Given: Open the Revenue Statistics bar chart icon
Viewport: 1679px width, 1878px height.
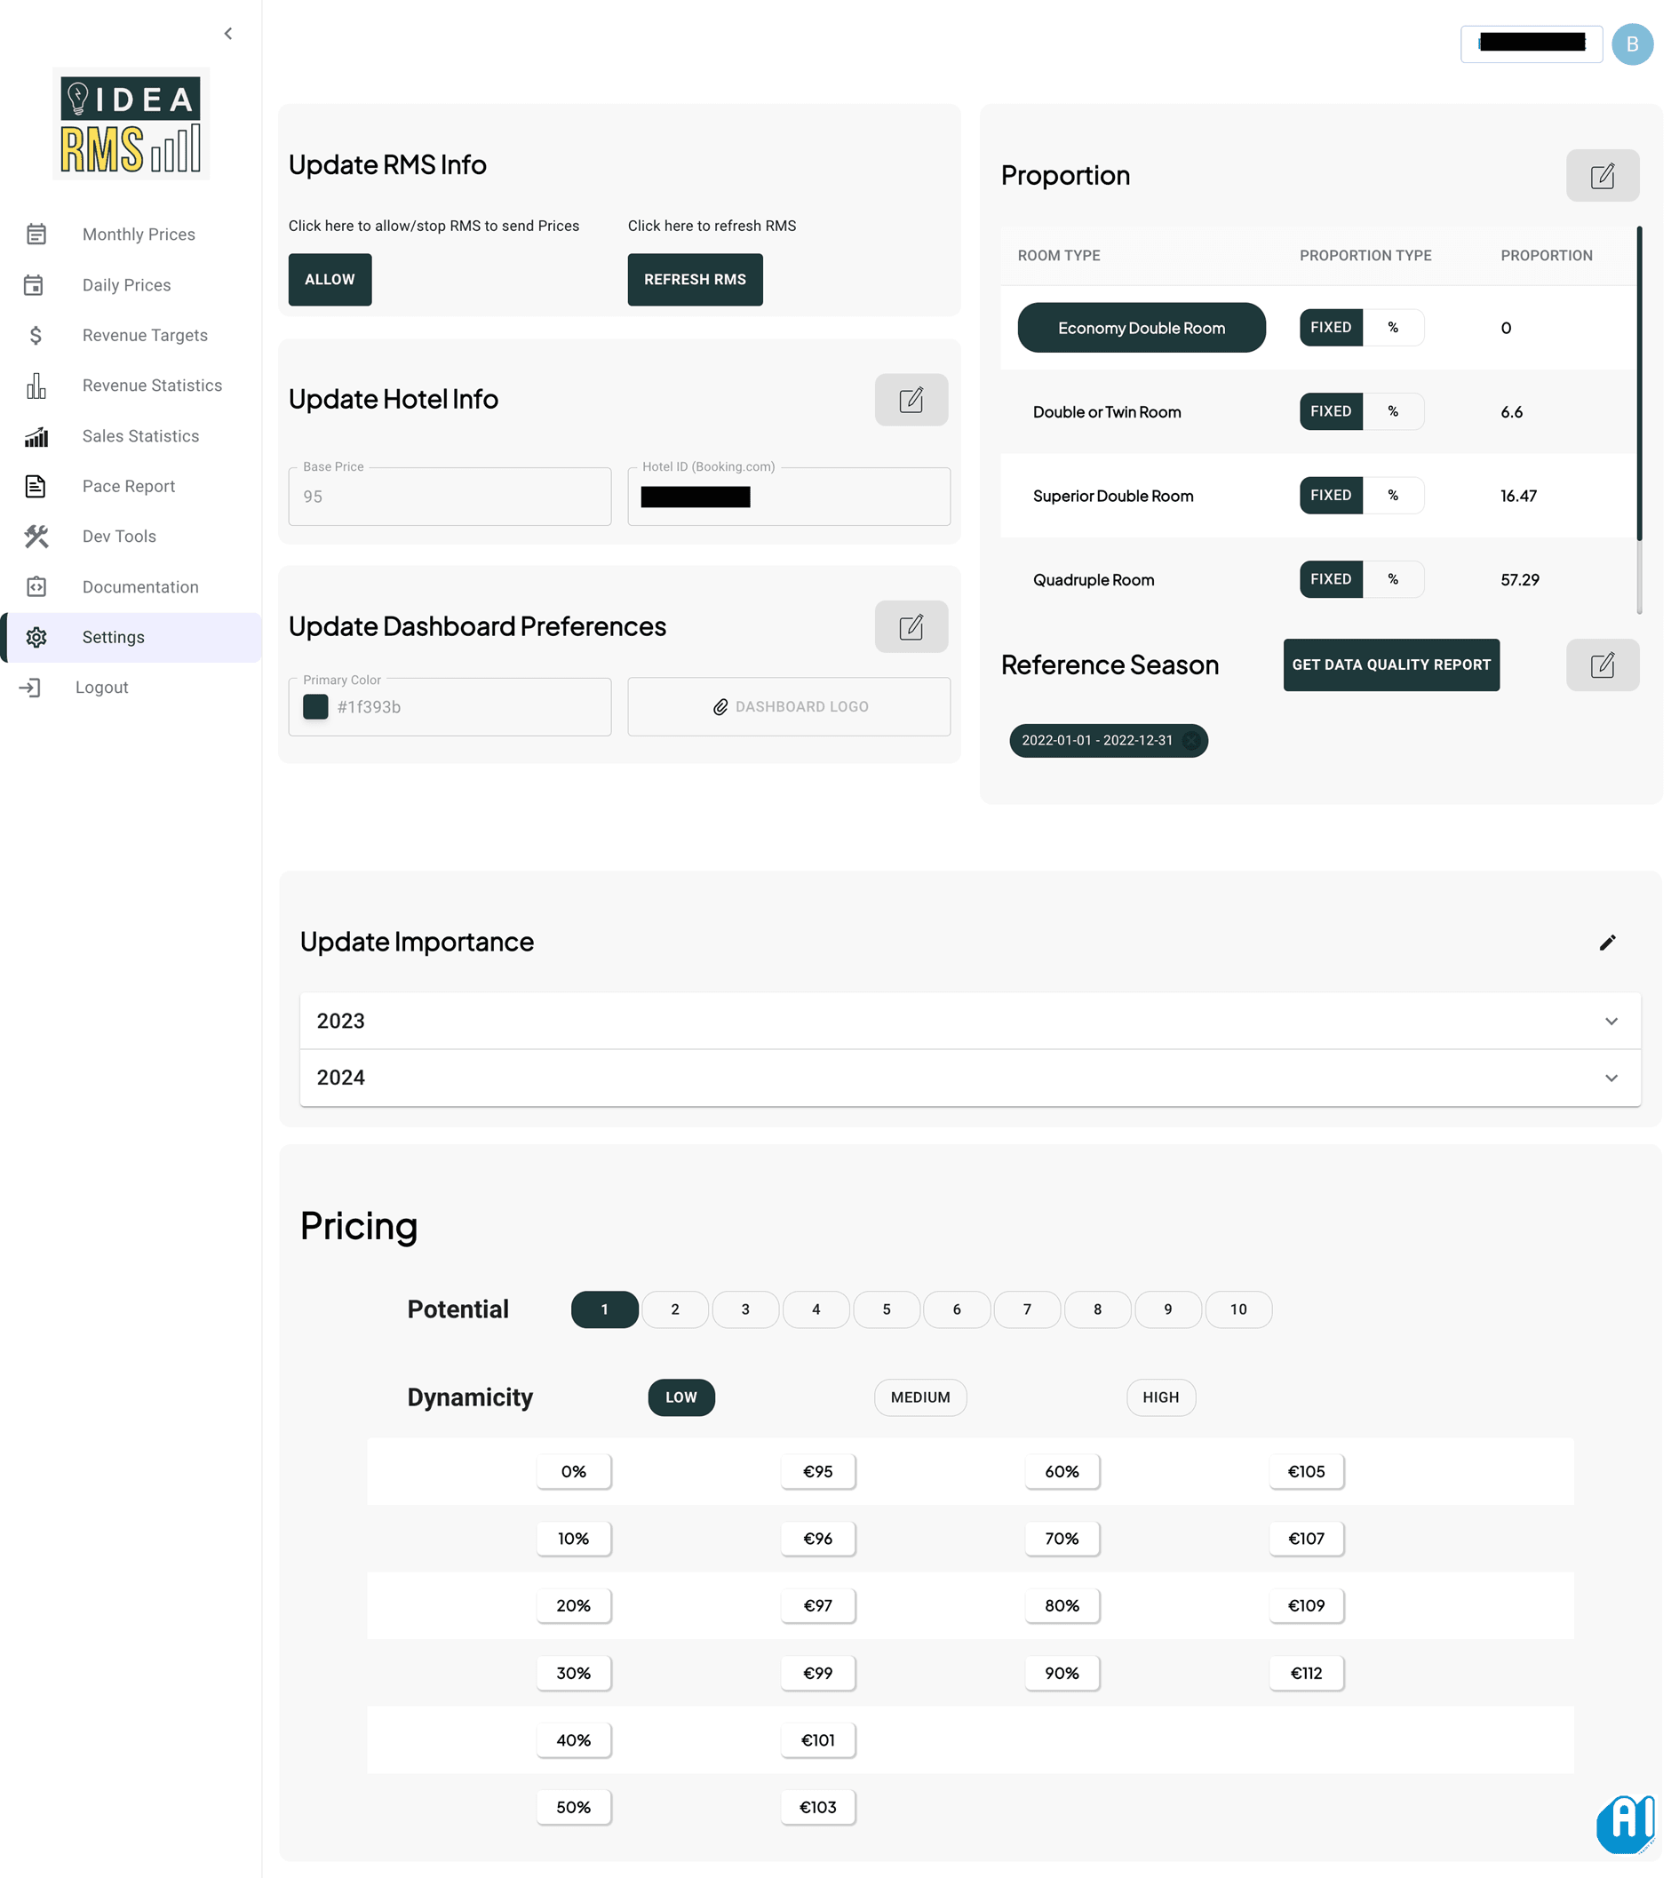Looking at the screenshot, I should (37, 386).
